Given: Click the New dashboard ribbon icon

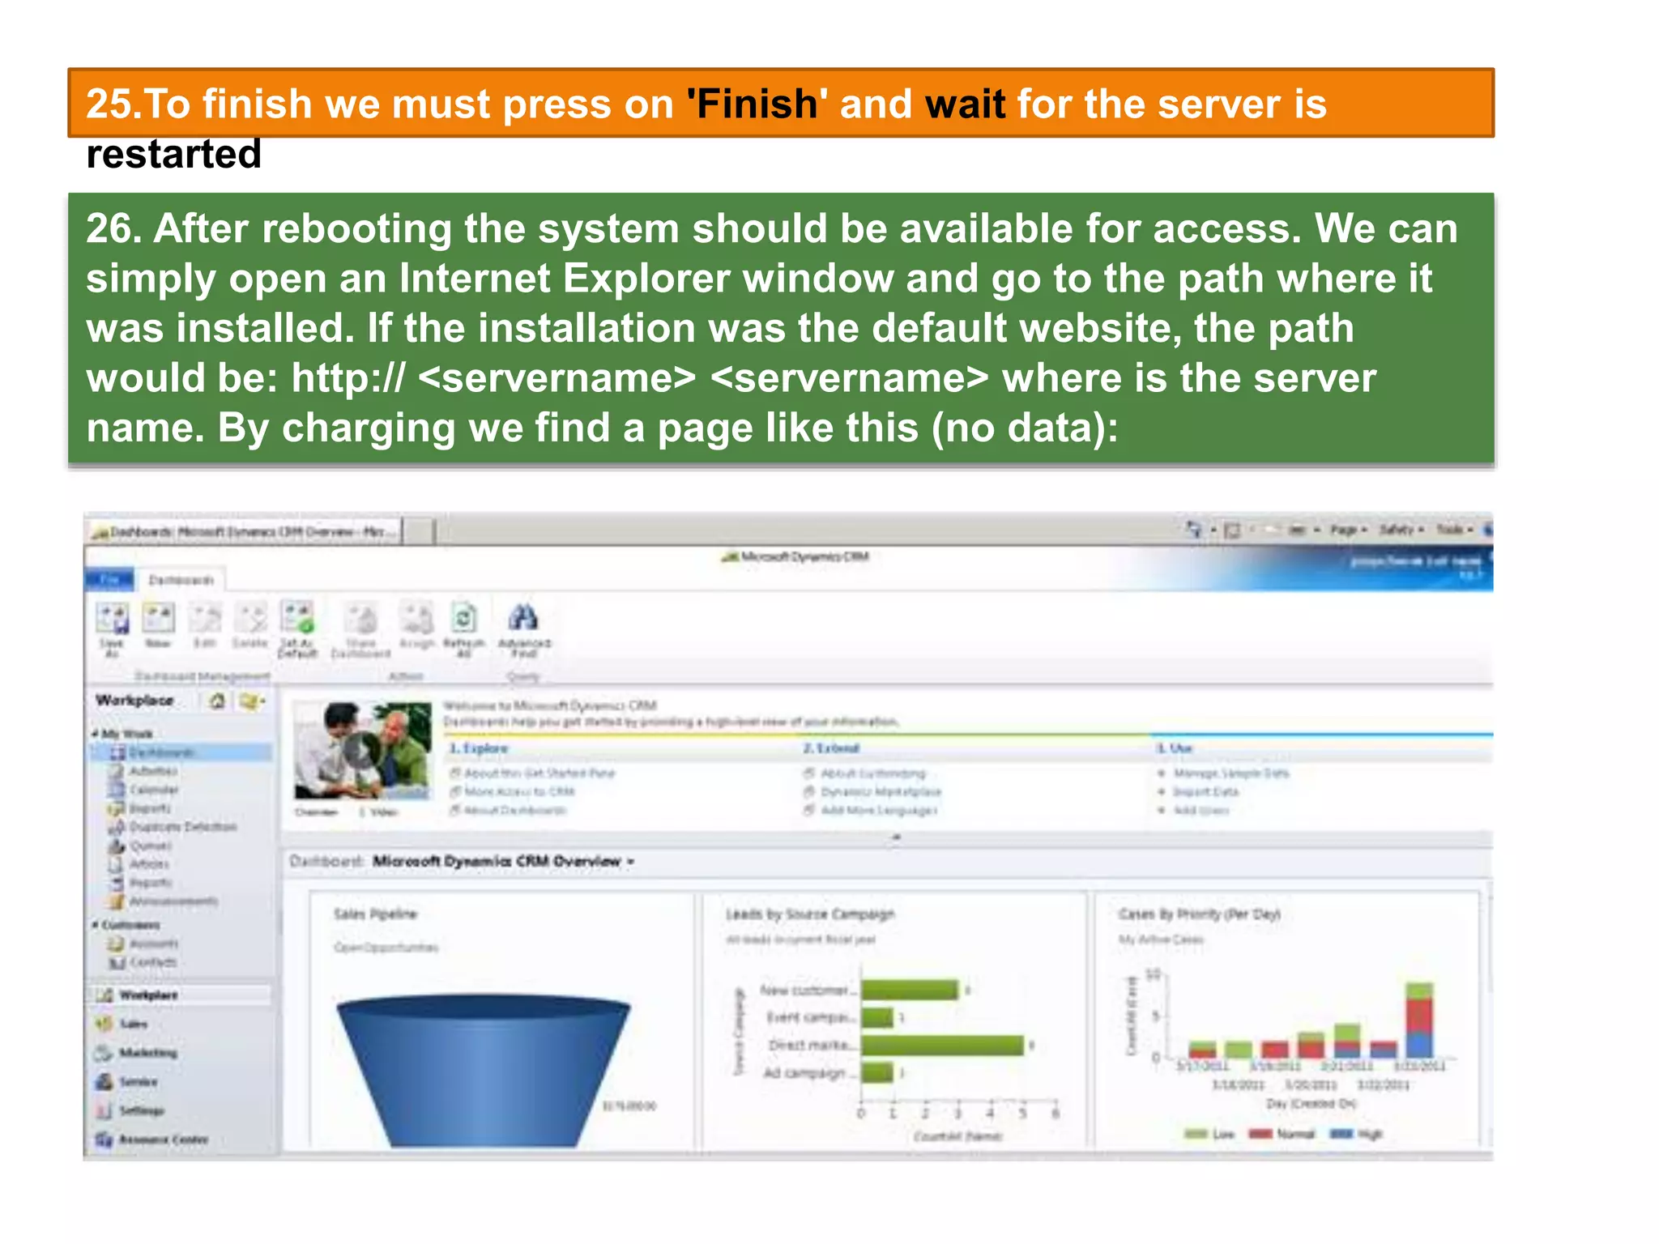Looking at the screenshot, I should point(158,626).
